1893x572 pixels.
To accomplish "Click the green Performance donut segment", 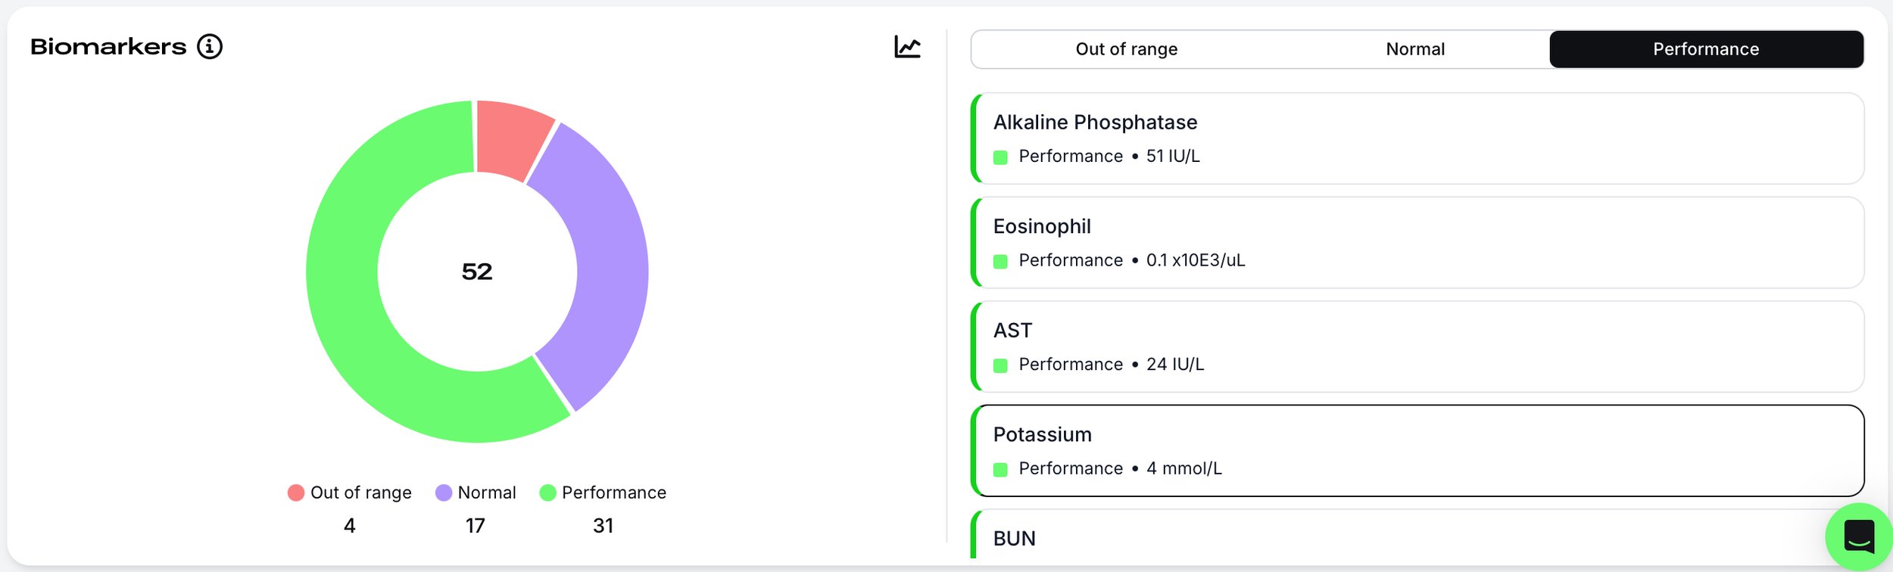I will (356, 318).
